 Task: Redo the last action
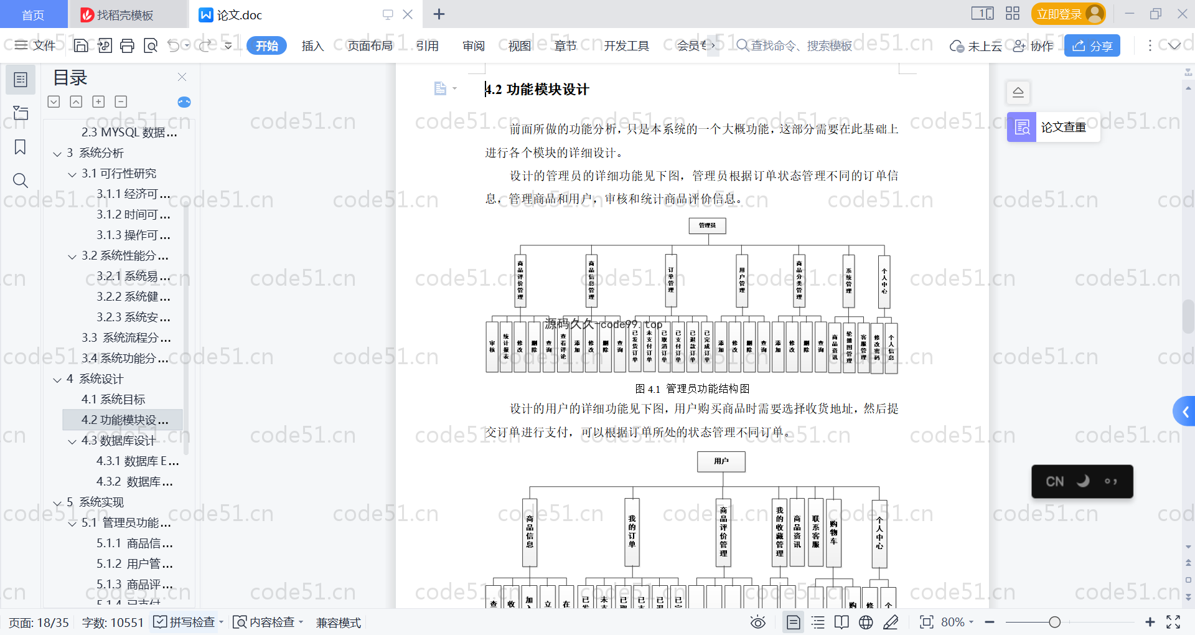pos(205,45)
